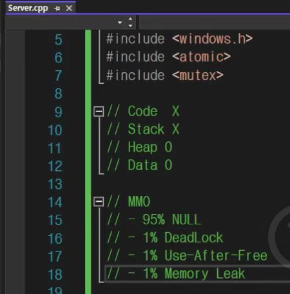Image resolution: width=290 pixels, height=294 pixels.
Task: Click the split-editor arrows in the navigation bar
Action: [130, 22]
